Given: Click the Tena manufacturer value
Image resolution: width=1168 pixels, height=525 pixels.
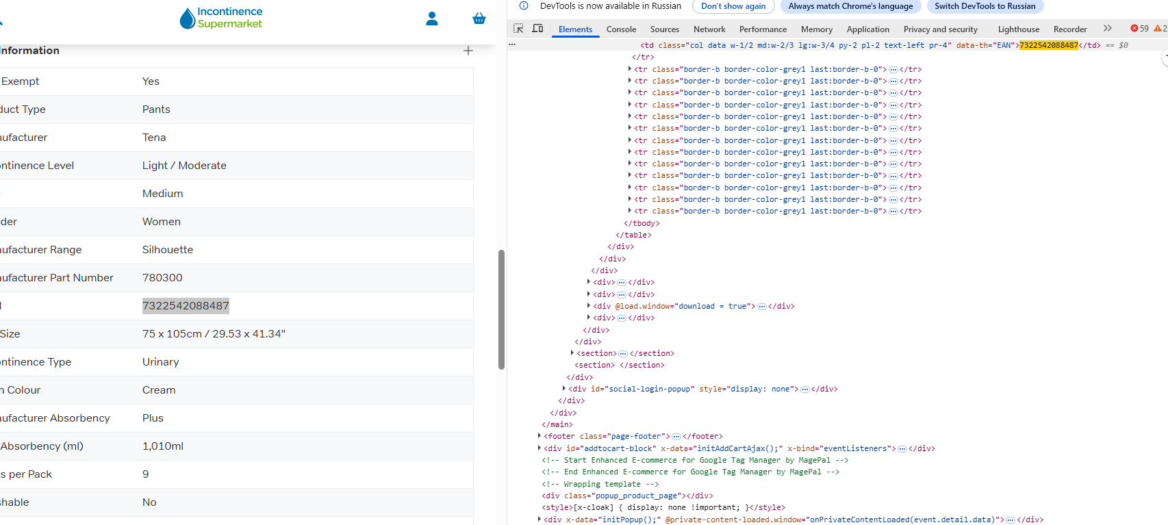Looking at the screenshot, I should point(154,138).
